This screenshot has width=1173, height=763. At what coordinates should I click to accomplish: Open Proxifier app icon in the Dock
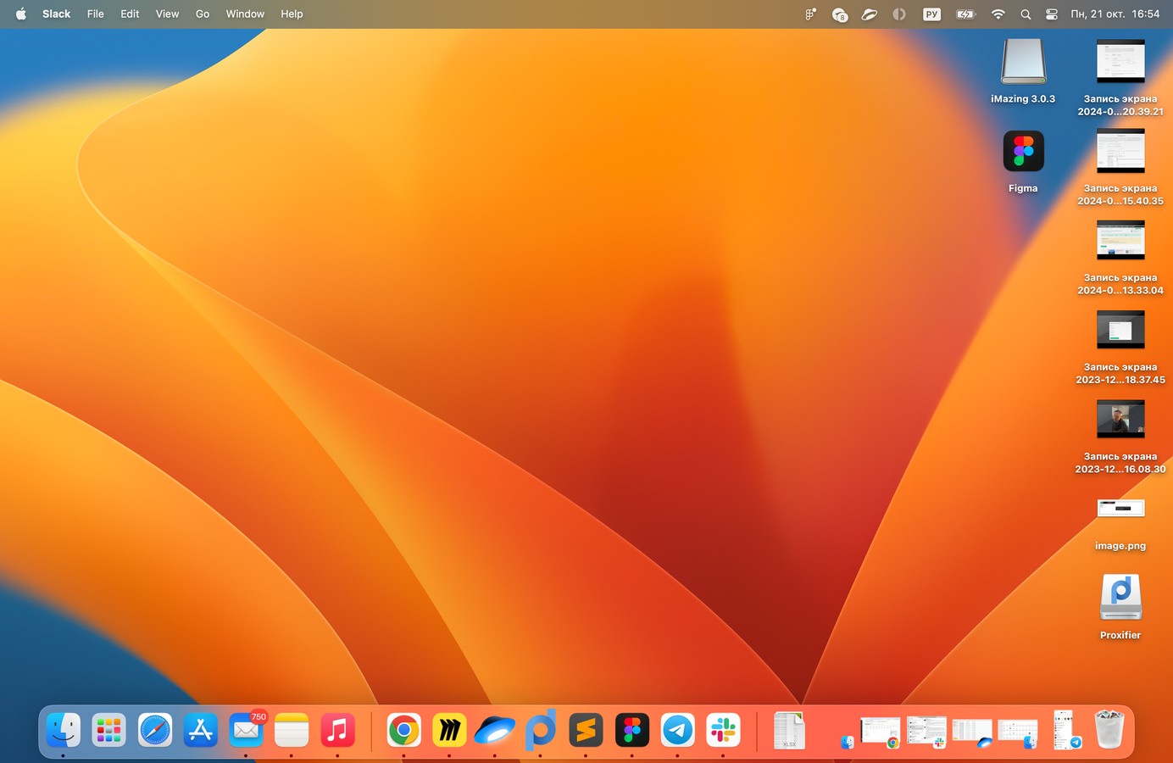coord(541,730)
